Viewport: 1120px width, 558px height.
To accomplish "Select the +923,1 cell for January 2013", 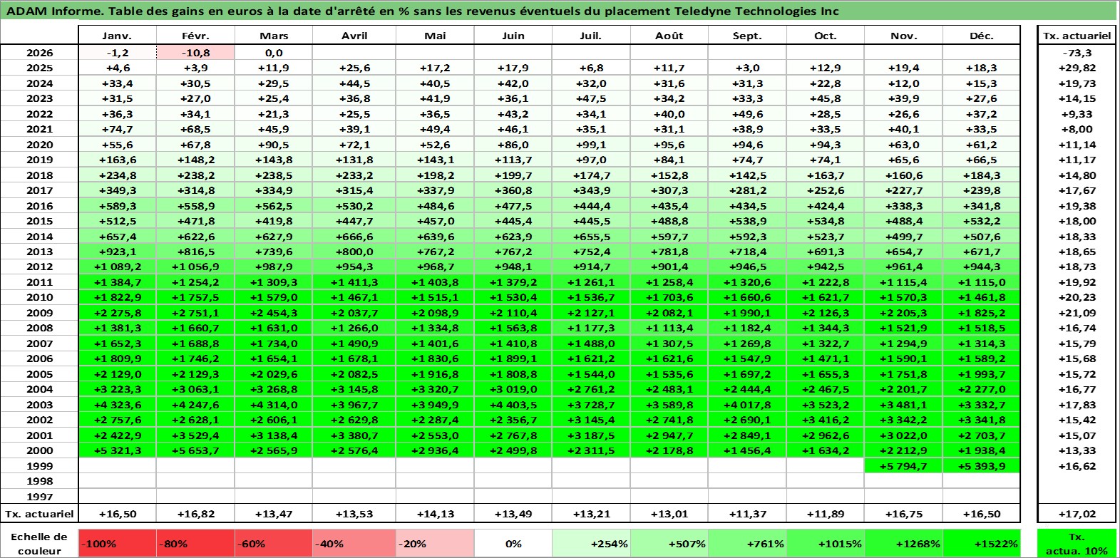I will [x=117, y=252].
